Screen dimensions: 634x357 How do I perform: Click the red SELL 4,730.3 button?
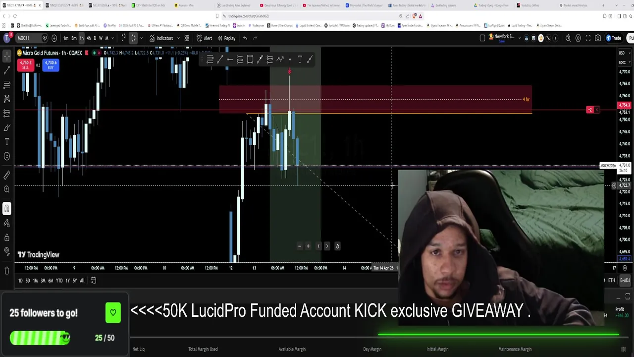coord(25,65)
